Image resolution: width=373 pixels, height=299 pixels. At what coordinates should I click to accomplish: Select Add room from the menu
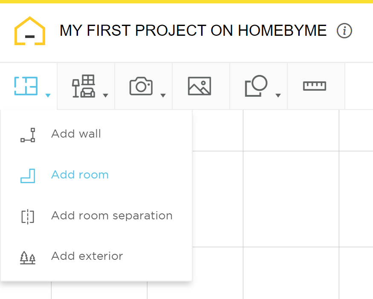80,175
